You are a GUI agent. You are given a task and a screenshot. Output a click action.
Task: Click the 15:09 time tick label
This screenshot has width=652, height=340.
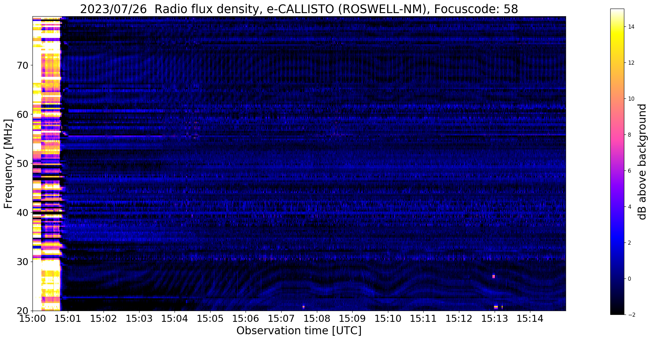pyautogui.click(x=352, y=318)
